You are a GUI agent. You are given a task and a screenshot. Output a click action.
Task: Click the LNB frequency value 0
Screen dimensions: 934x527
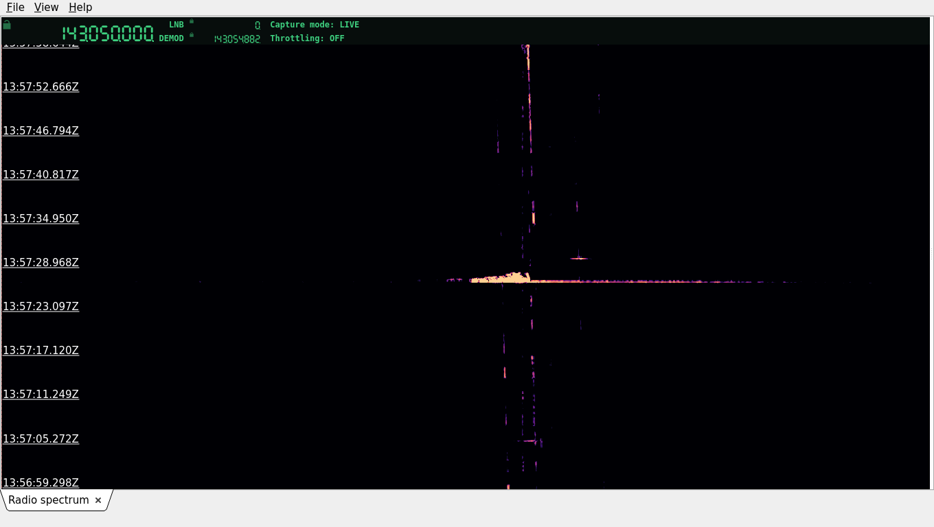[258, 25]
